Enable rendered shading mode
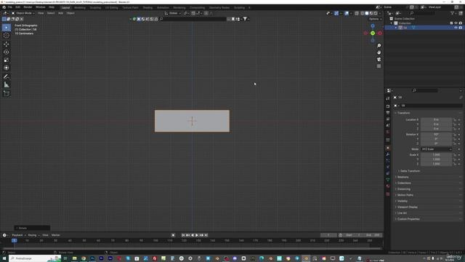 (376, 13)
